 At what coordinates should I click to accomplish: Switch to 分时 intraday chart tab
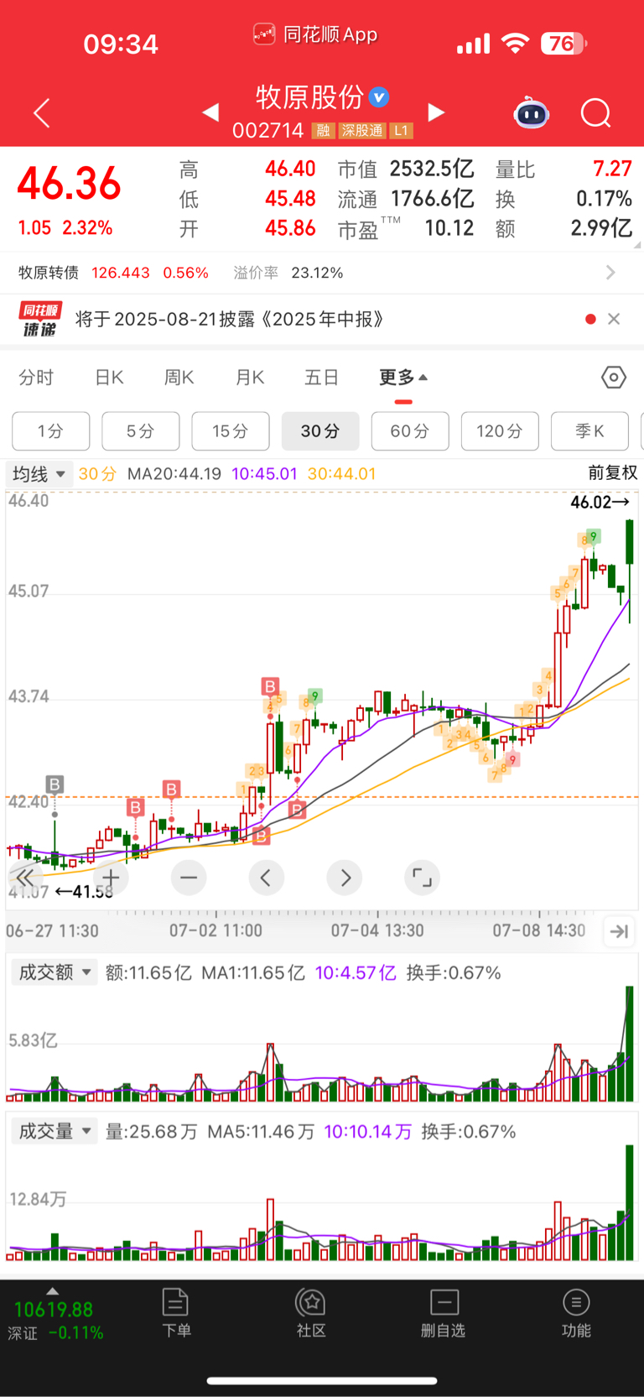[36, 378]
